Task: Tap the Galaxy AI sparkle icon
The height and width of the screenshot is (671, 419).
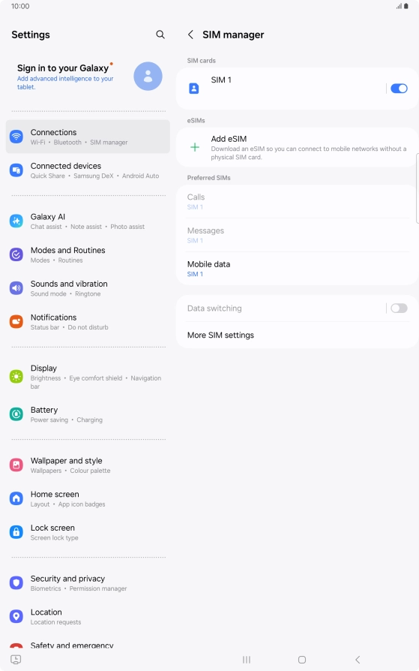Action: [x=16, y=221]
